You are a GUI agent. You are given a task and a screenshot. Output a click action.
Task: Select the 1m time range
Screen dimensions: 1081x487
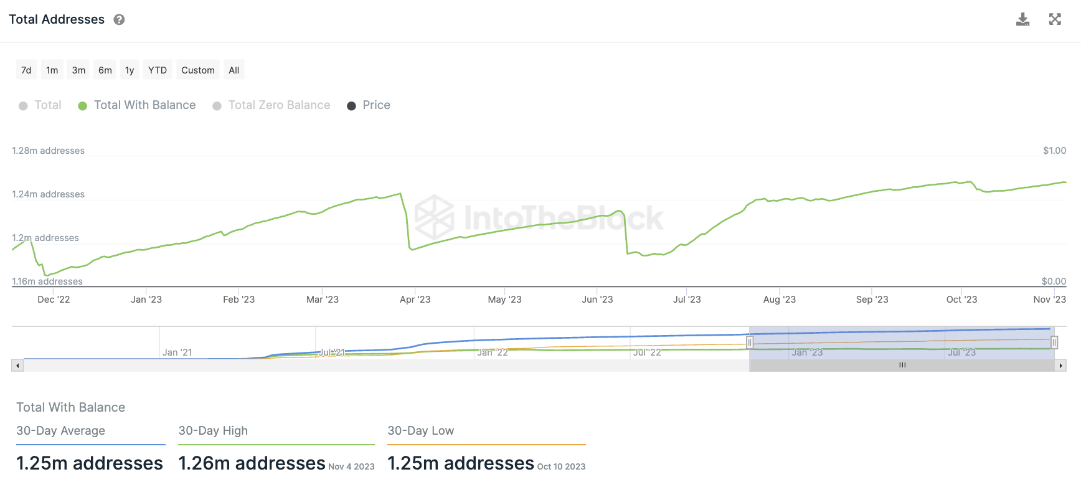pos(52,70)
